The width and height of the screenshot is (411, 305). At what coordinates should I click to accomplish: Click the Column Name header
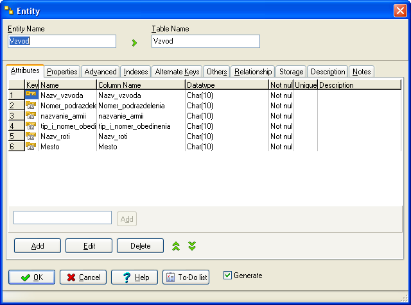[x=141, y=85]
